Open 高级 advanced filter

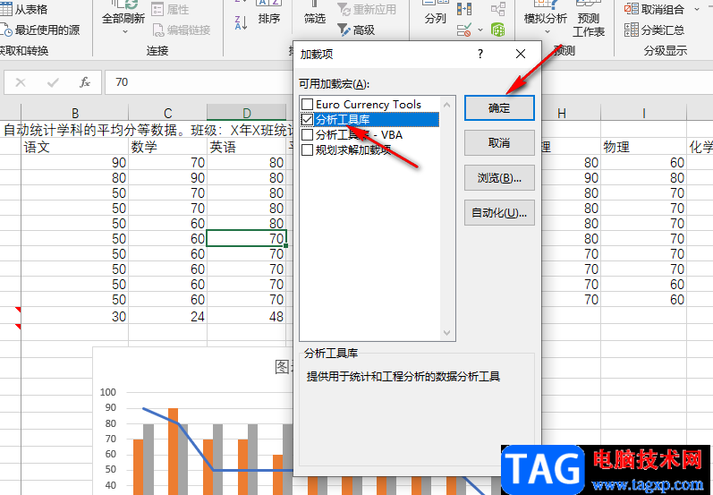tap(356, 30)
